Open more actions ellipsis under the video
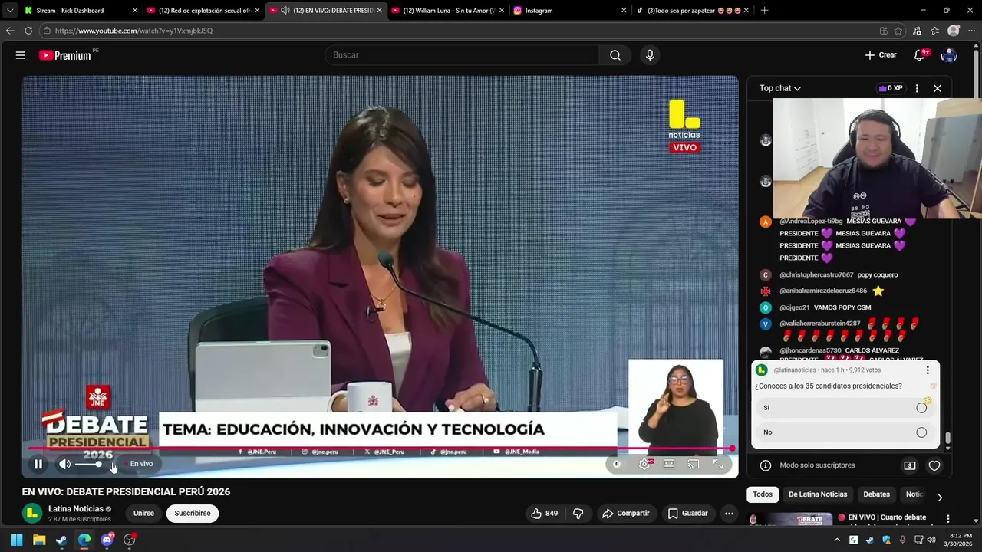Viewport: 982px width, 552px height. 729,514
